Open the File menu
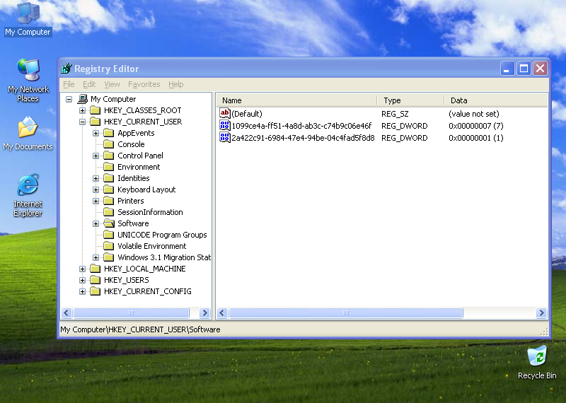 pyautogui.click(x=69, y=84)
